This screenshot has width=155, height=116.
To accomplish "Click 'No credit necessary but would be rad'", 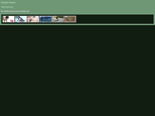I will [15, 11].
